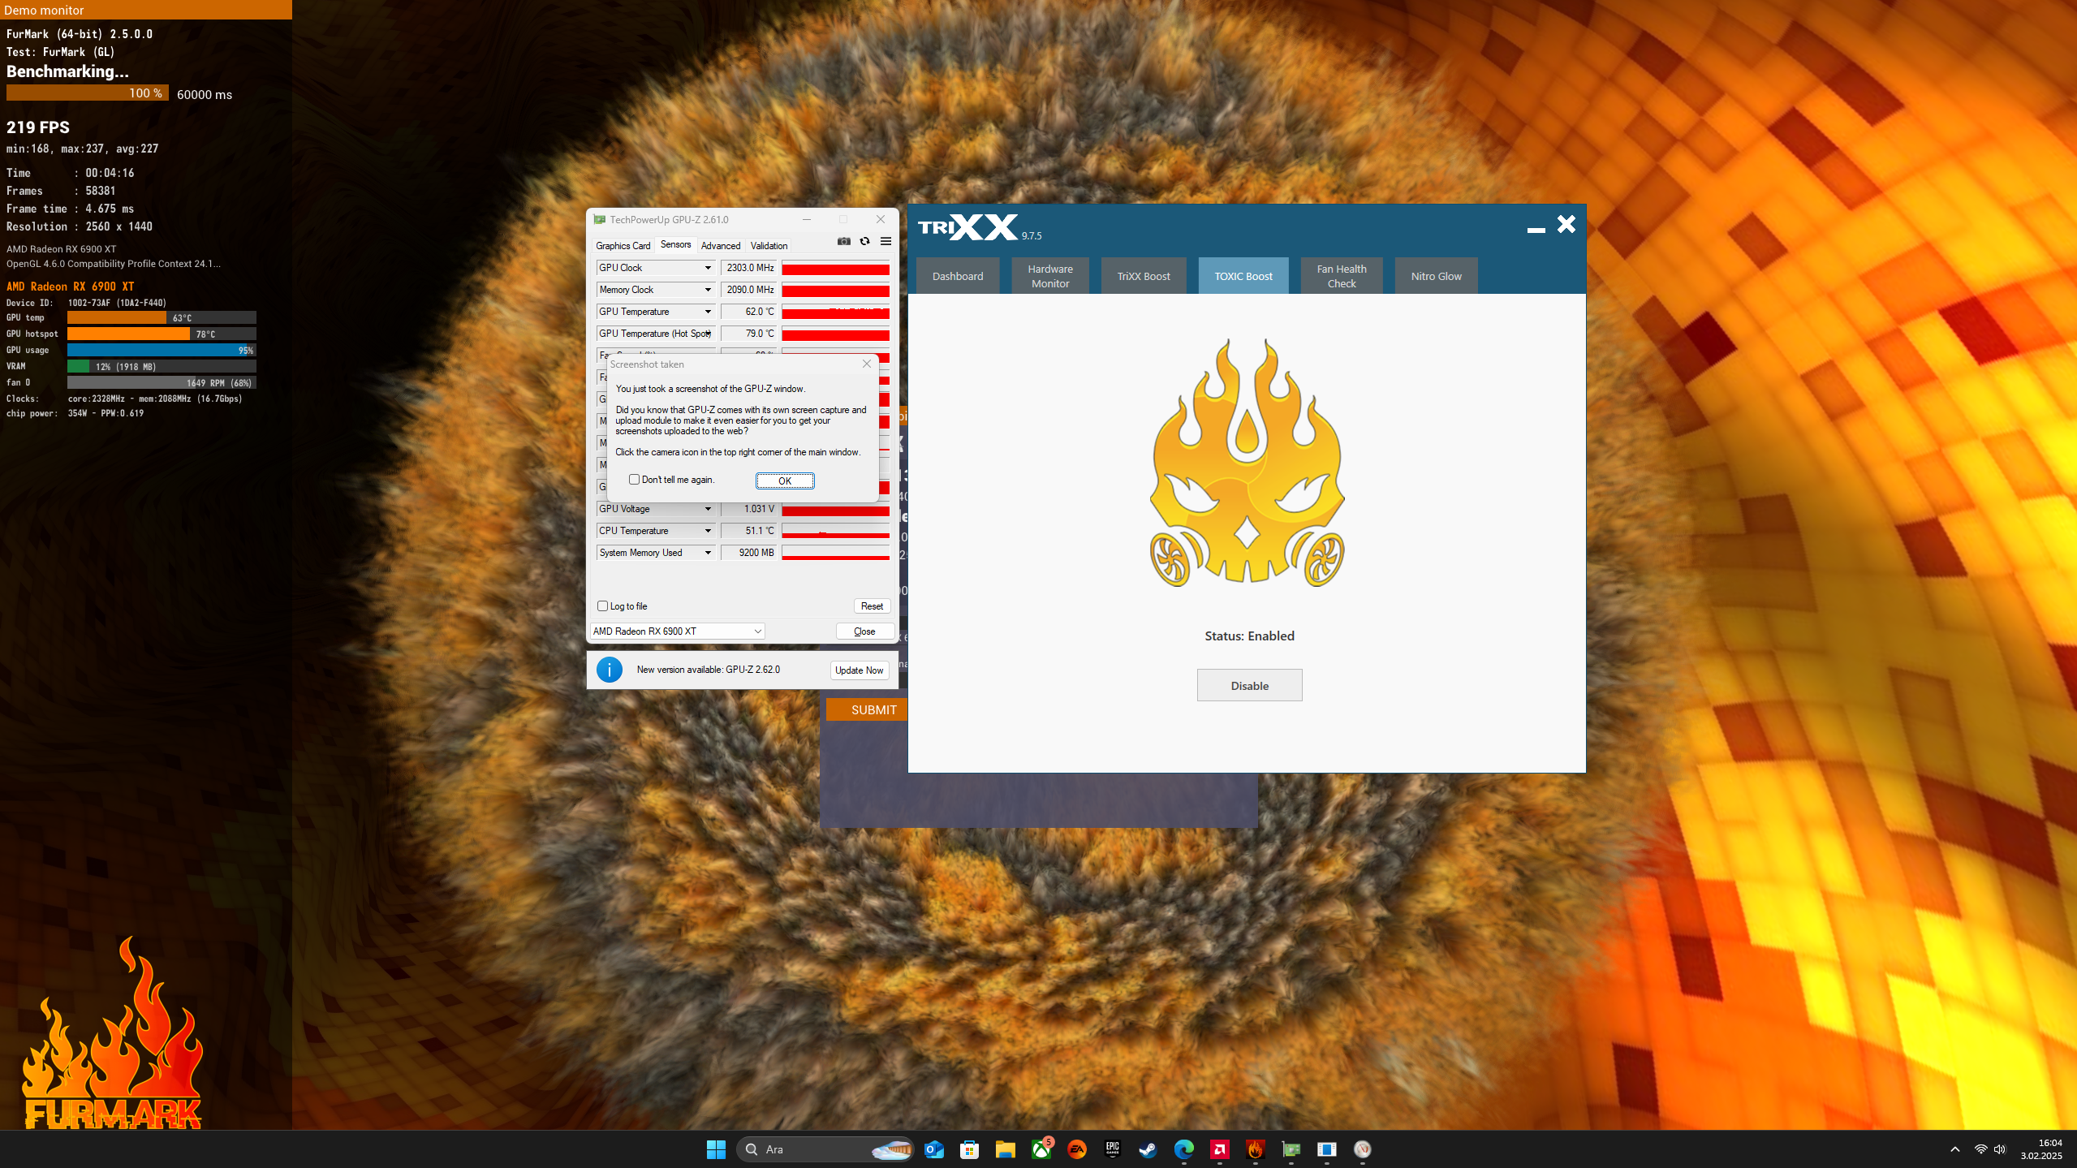The width and height of the screenshot is (2077, 1168).
Task: Open the Advanced tab in GPU-Z
Action: 721,245
